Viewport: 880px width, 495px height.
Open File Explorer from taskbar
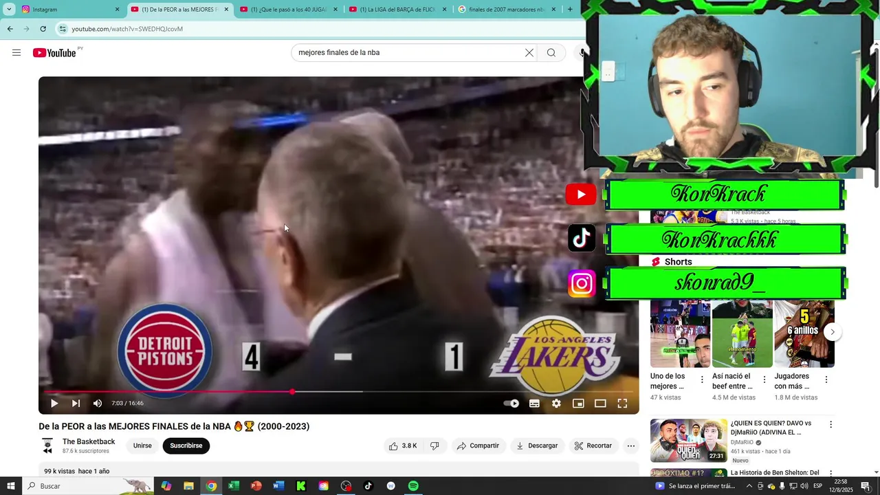click(188, 486)
